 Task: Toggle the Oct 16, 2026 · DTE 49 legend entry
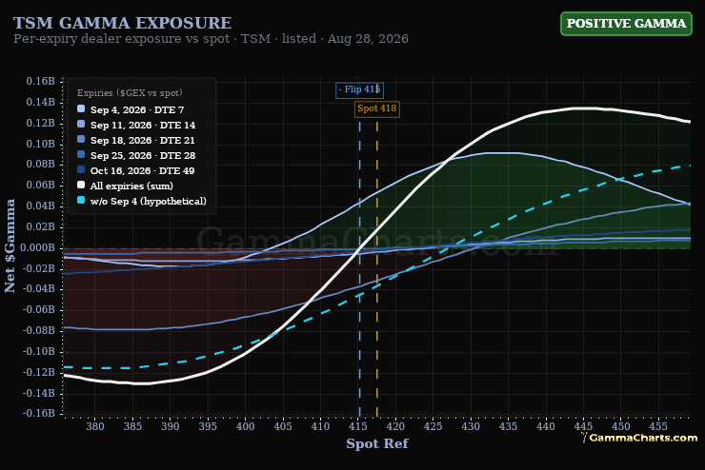click(136, 170)
